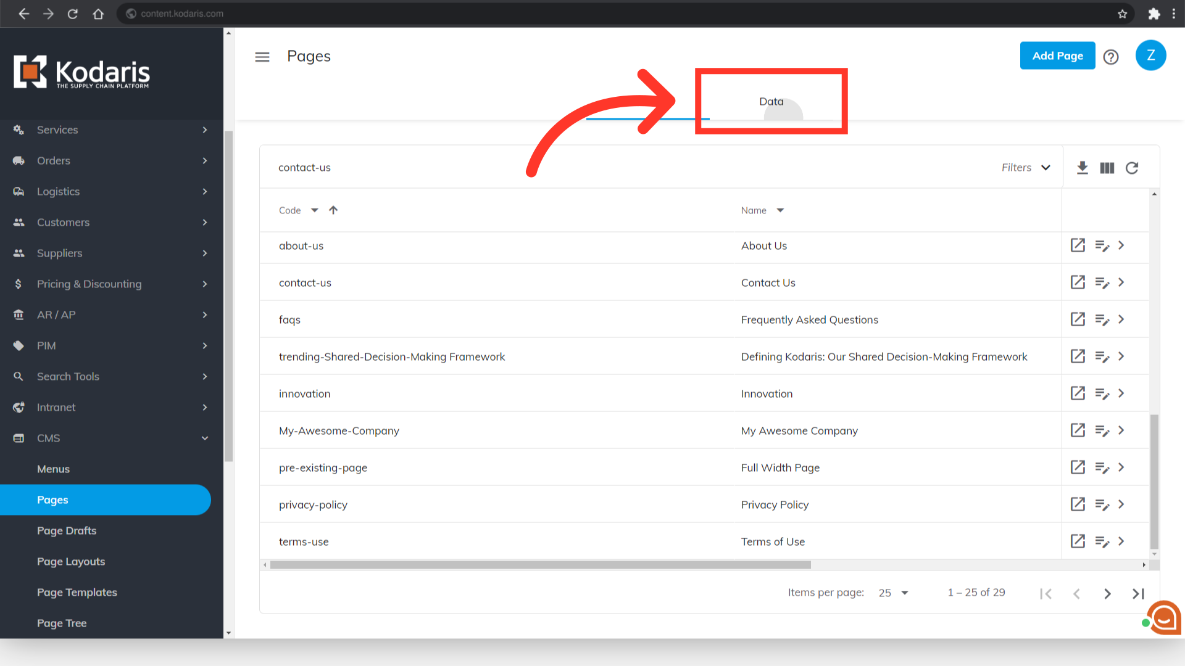This screenshot has height=666, width=1185.
Task: Click the download export icon
Action: click(x=1082, y=168)
